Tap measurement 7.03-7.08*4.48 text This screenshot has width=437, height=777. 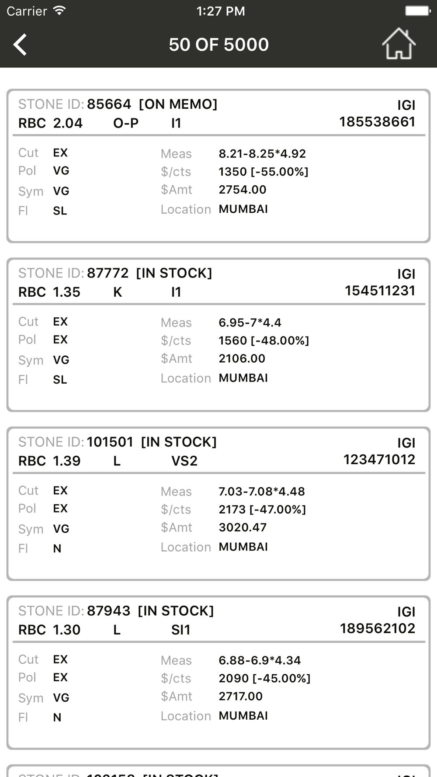[262, 491]
